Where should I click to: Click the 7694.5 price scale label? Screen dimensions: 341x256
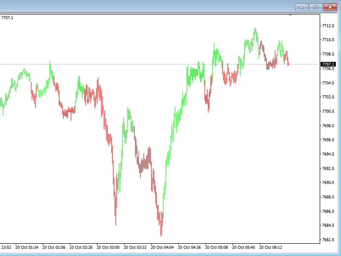pos(328,154)
